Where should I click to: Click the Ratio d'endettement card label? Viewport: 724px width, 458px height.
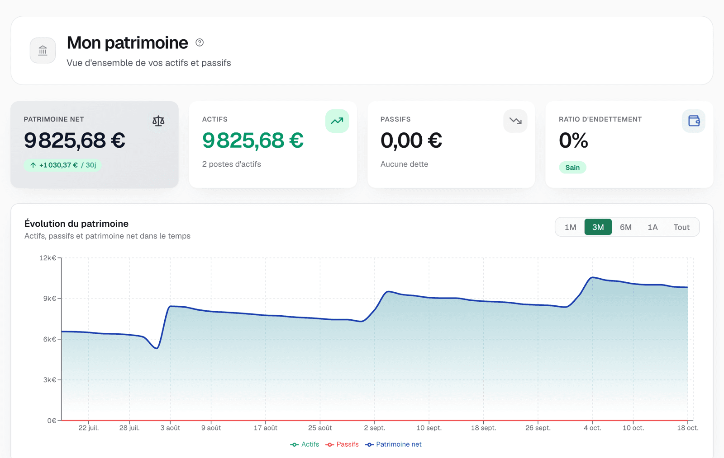coord(600,119)
